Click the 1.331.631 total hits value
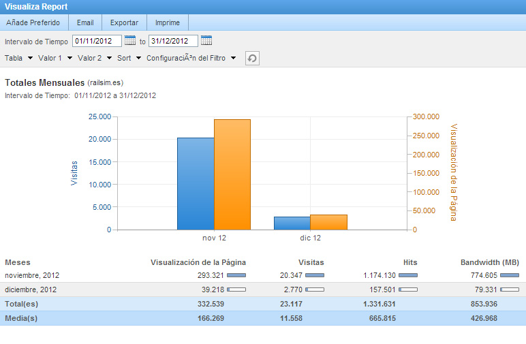This screenshot has width=526, height=344. pyautogui.click(x=380, y=304)
